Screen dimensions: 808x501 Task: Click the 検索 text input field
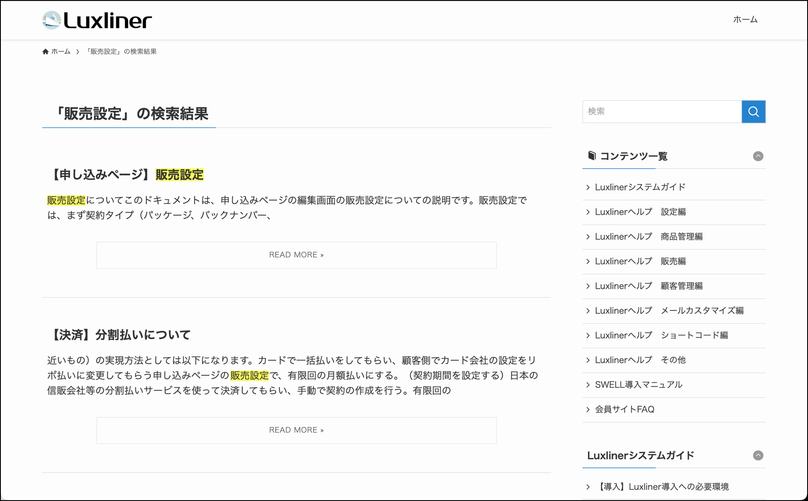662,112
